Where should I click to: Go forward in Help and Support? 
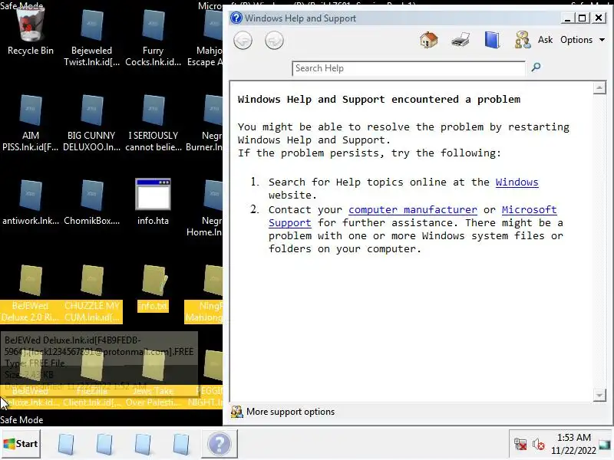click(274, 41)
